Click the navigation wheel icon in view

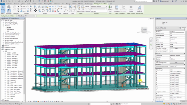[x=151, y=41]
